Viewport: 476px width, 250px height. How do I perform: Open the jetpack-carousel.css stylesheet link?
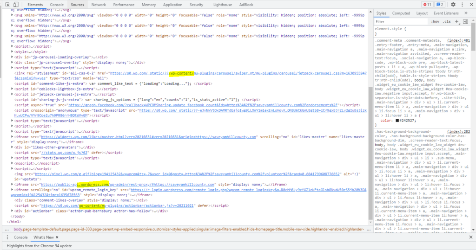tap(238, 73)
